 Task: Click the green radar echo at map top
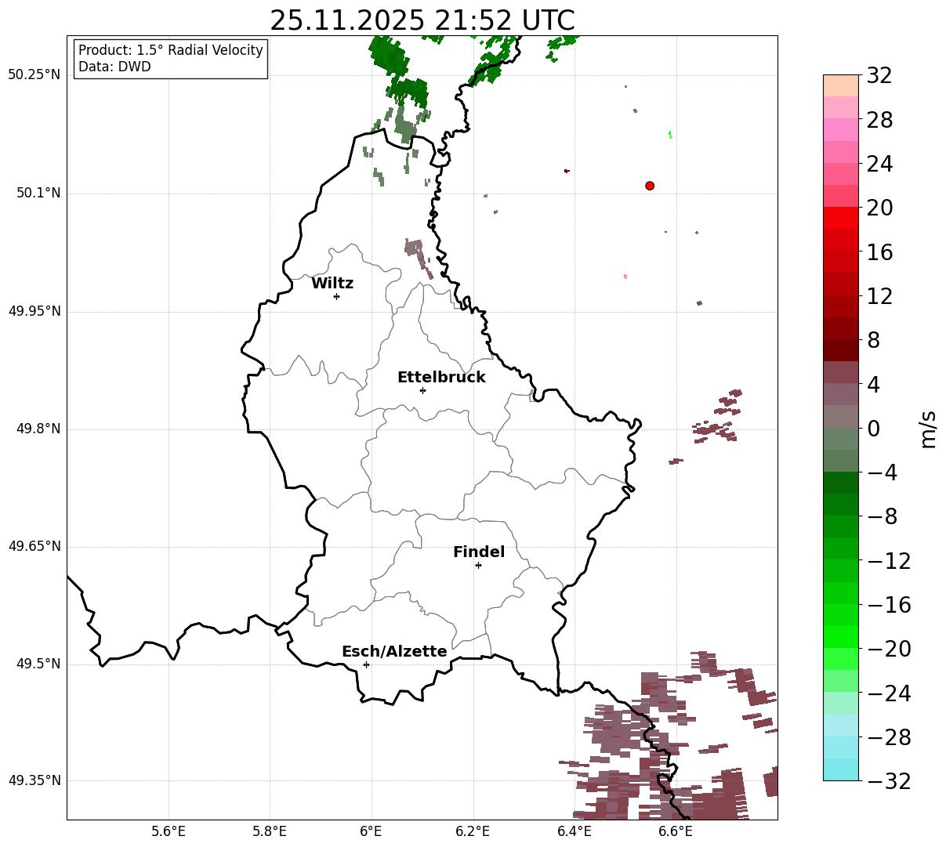tap(390, 57)
